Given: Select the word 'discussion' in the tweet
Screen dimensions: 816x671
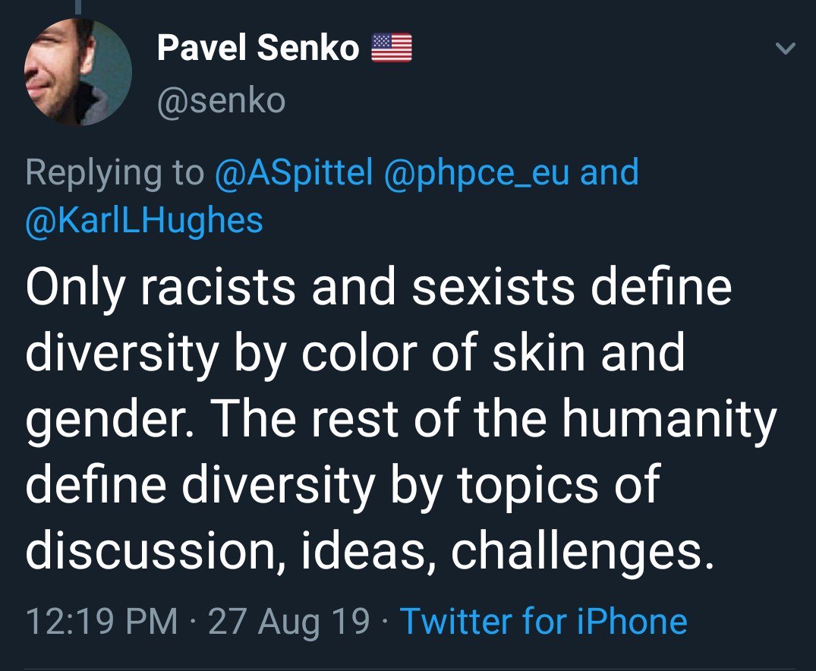Looking at the screenshot, I should [x=151, y=551].
